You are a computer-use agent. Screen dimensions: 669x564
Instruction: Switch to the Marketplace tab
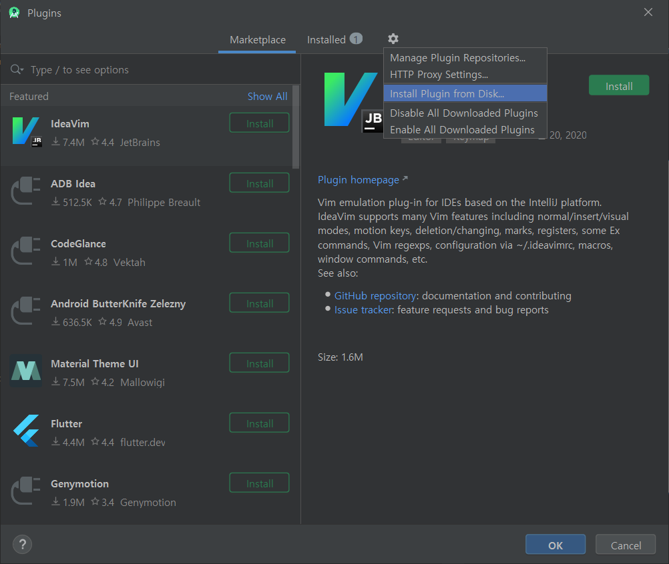click(x=257, y=40)
